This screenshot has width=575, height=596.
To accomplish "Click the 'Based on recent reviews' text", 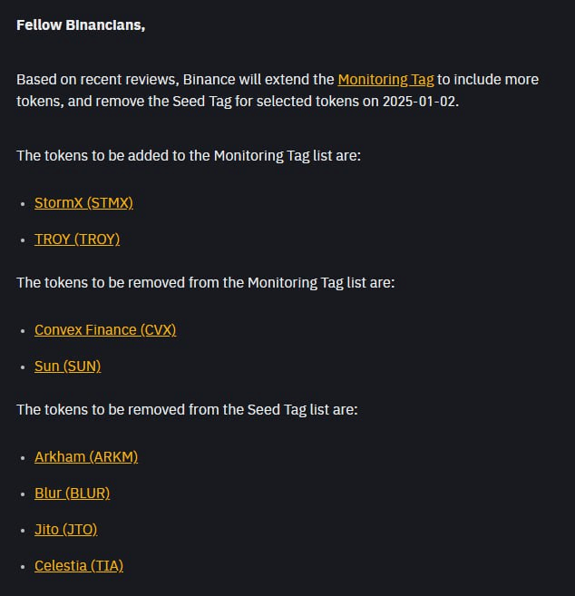I will pyautogui.click(x=97, y=80).
